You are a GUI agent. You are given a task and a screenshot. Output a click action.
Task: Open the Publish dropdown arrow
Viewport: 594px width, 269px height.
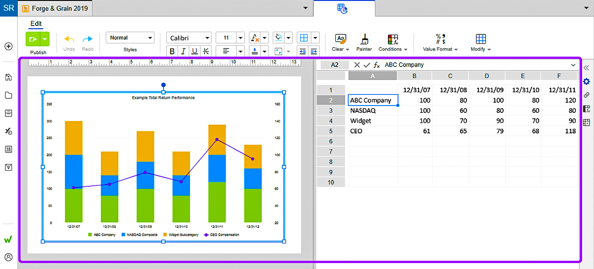pos(44,40)
